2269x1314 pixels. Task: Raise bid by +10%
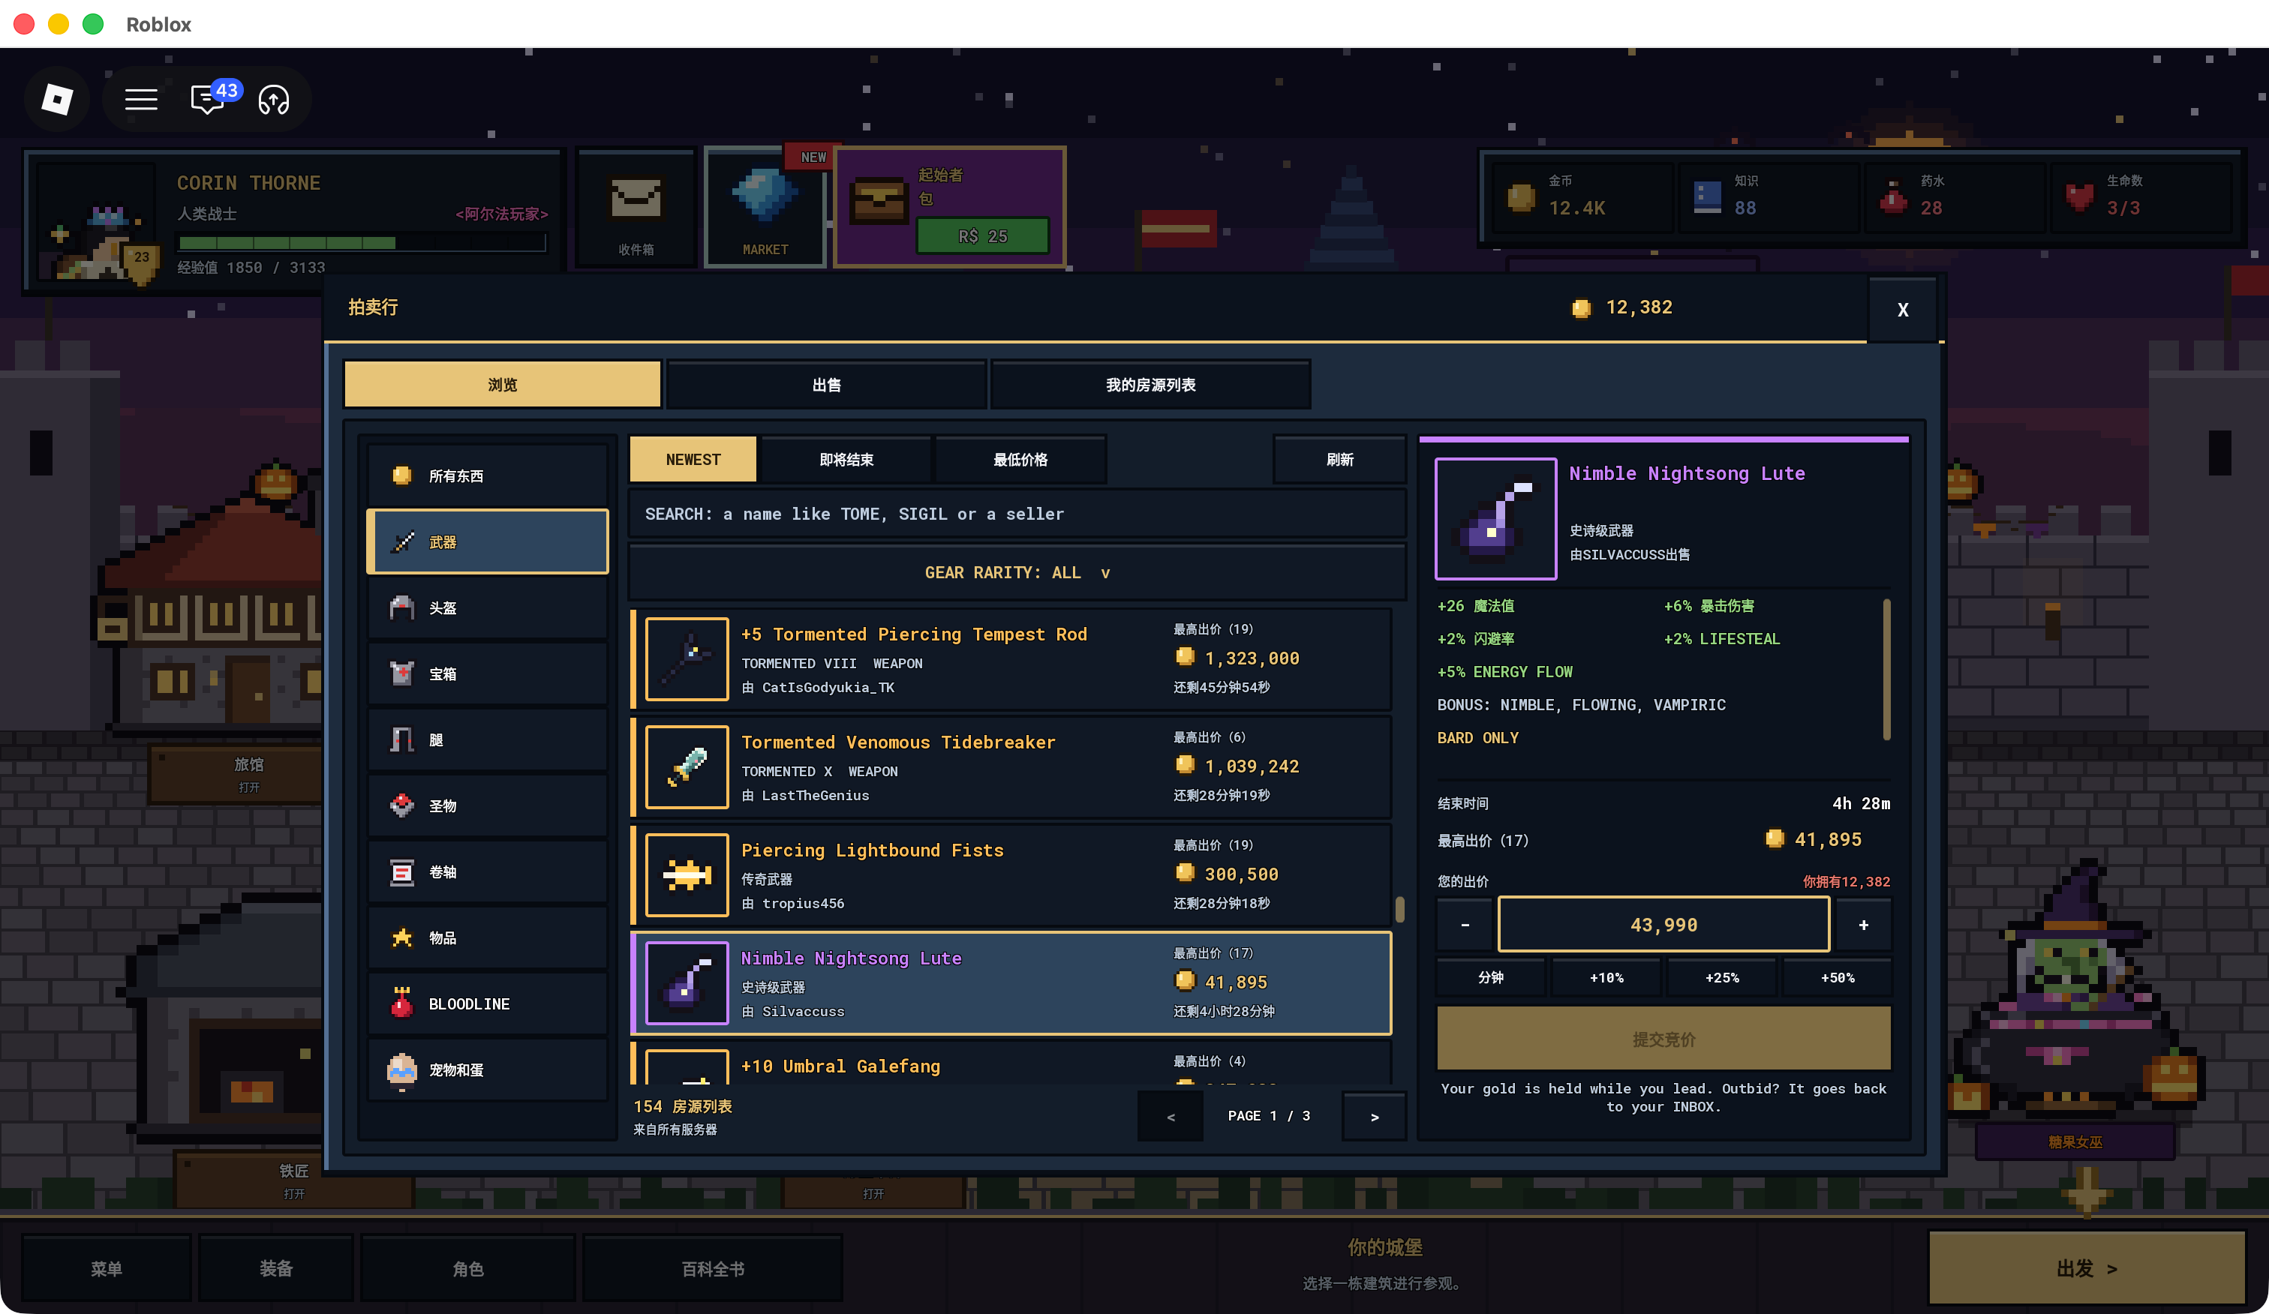pyautogui.click(x=1606, y=977)
